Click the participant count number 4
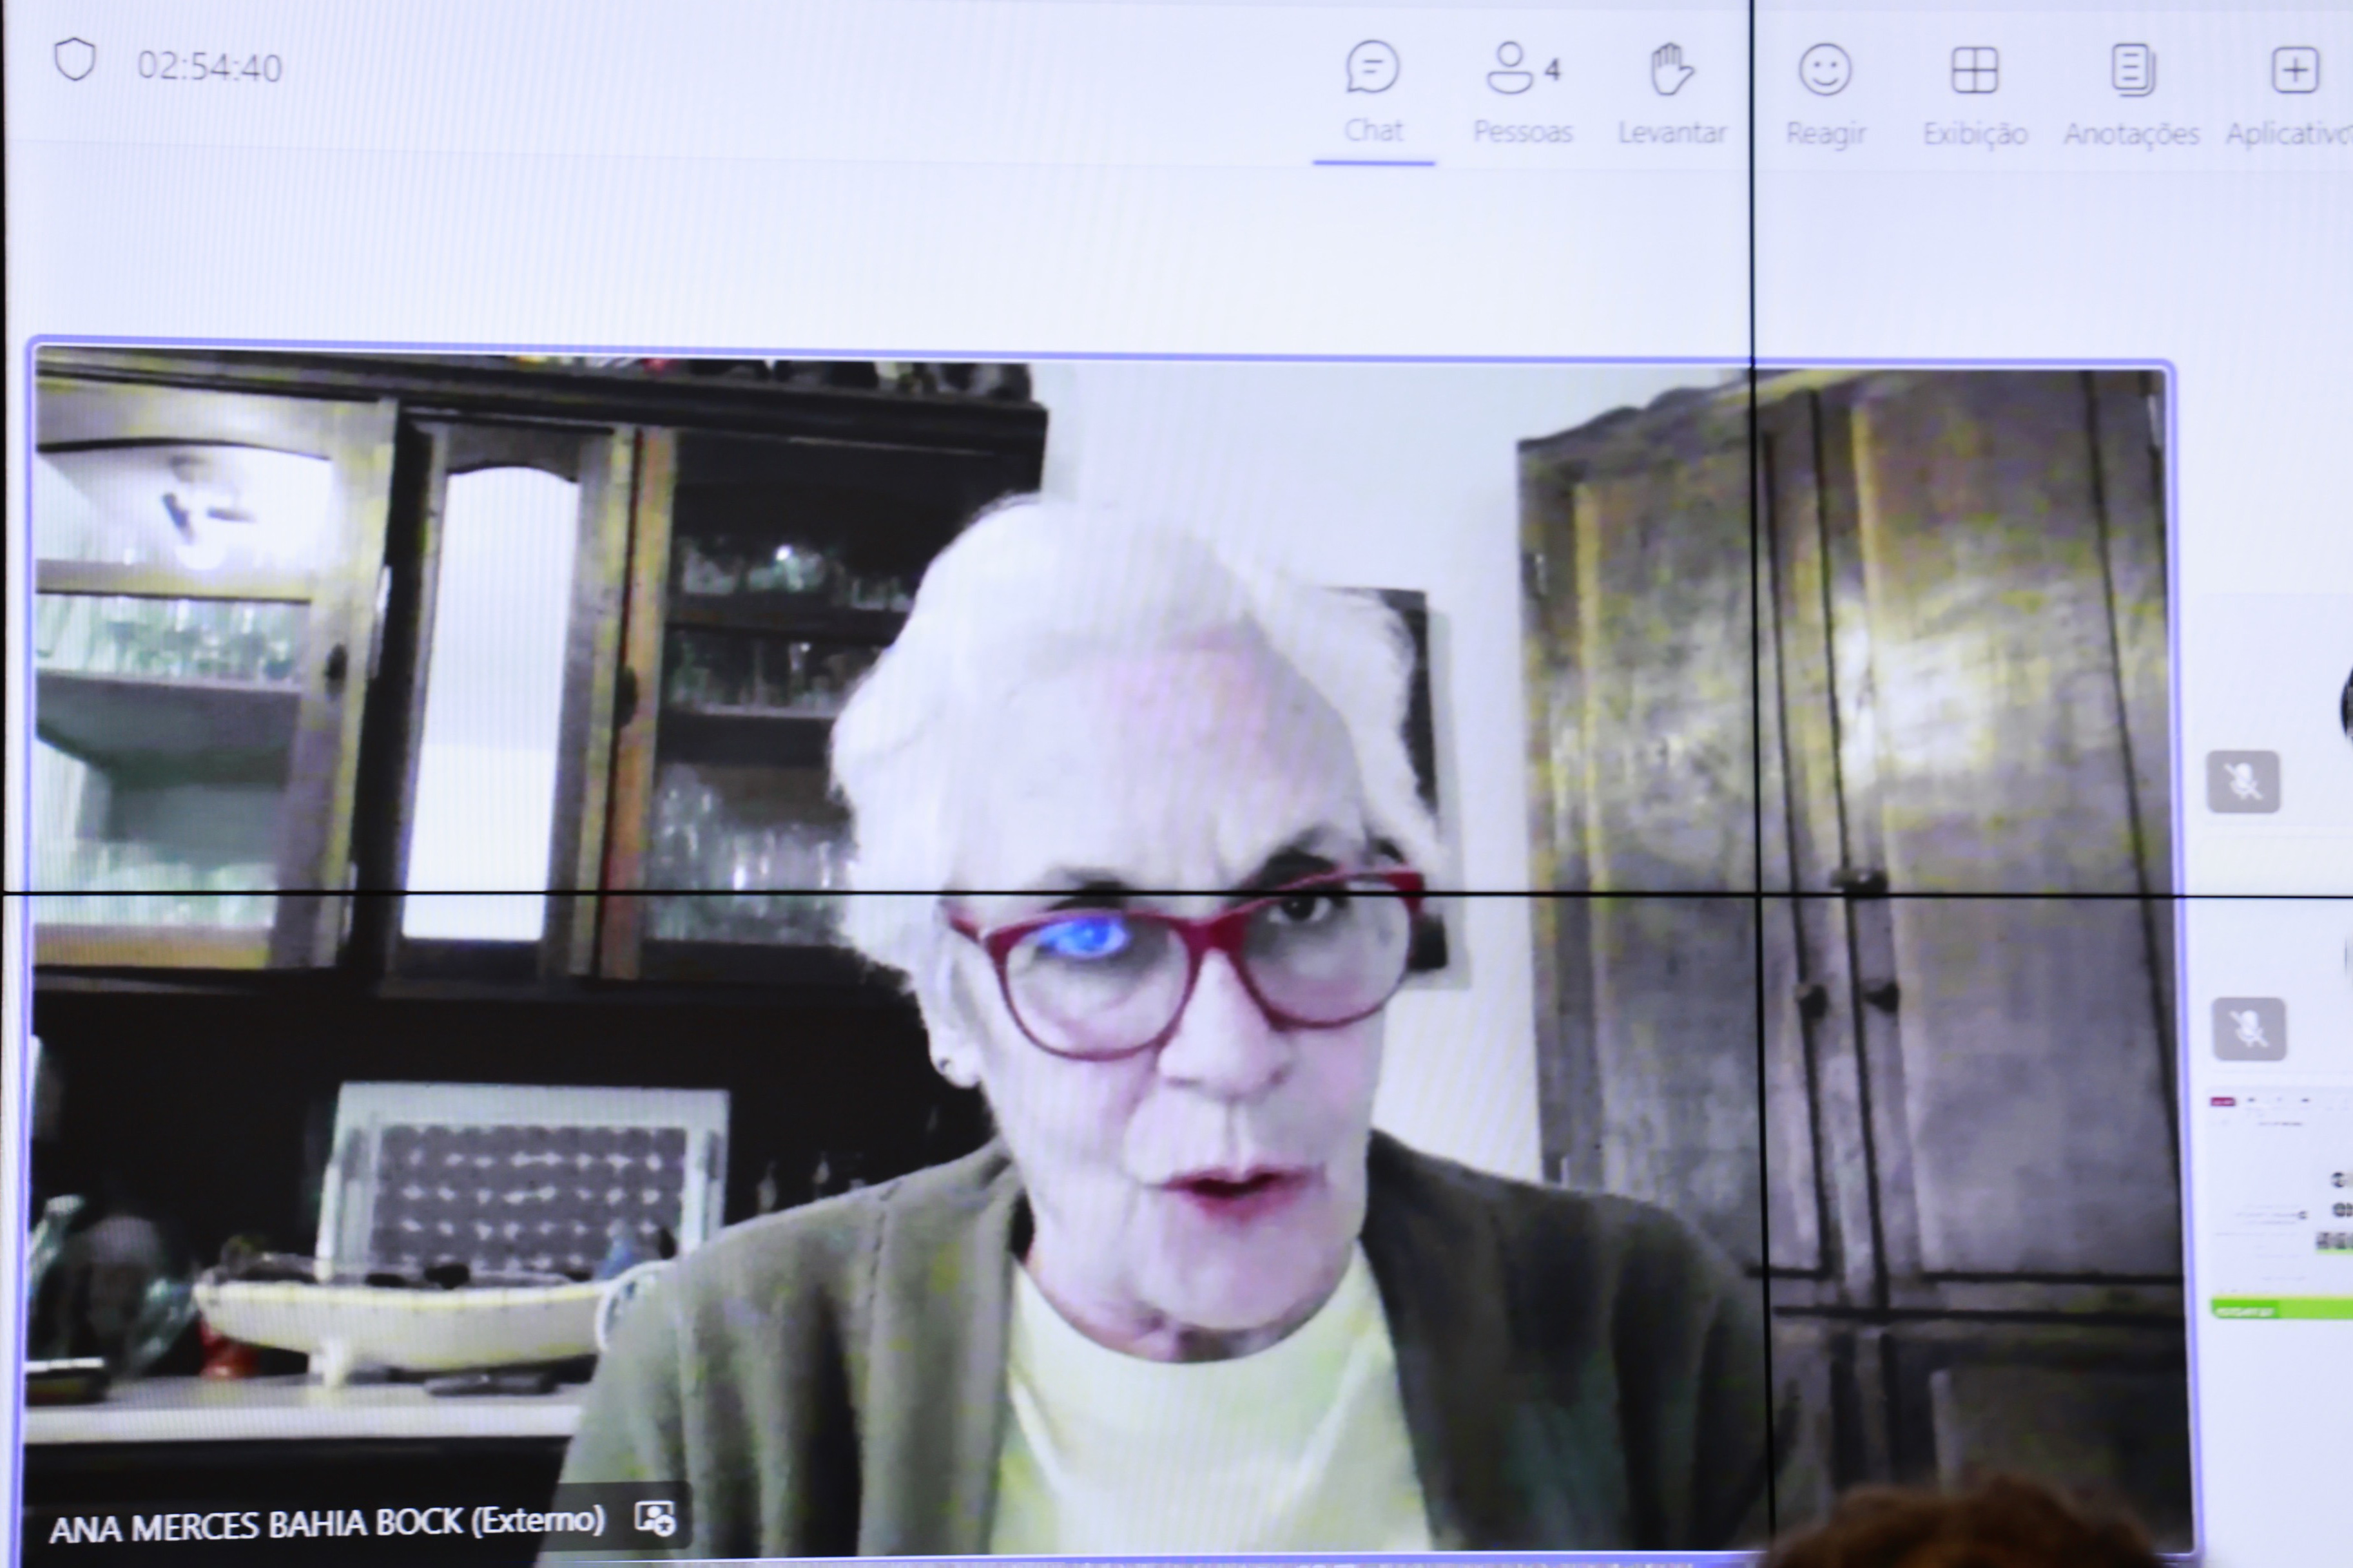 [1552, 70]
